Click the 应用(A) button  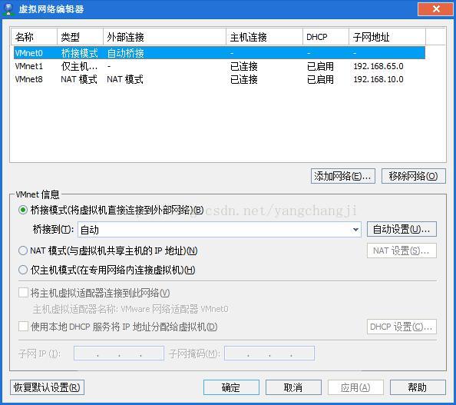coord(355,387)
